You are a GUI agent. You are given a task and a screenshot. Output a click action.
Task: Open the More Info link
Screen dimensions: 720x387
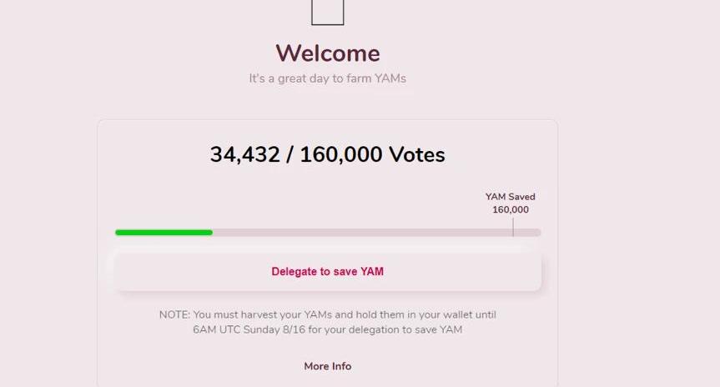327,366
